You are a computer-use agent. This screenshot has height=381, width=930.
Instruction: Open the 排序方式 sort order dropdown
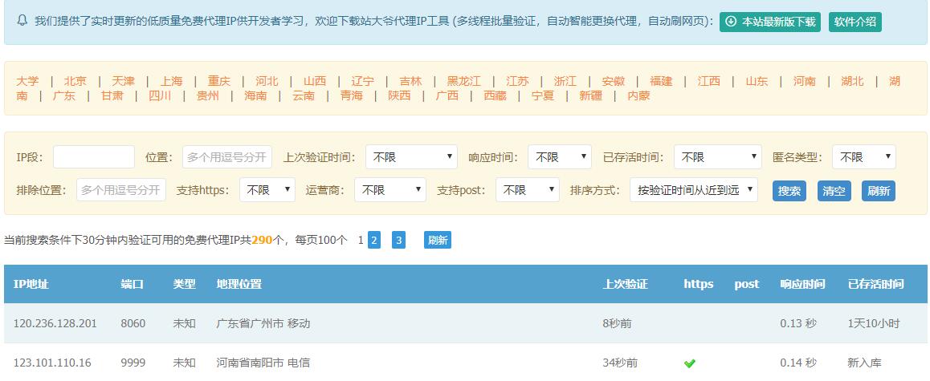[x=693, y=189]
